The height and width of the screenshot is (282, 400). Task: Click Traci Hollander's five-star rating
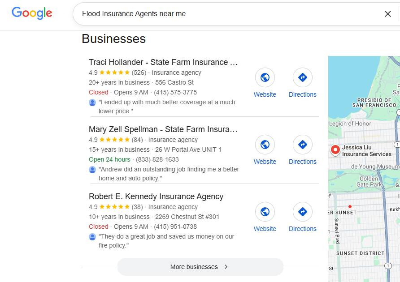tap(114, 73)
